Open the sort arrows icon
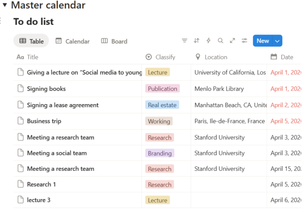 click(x=196, y=41)
